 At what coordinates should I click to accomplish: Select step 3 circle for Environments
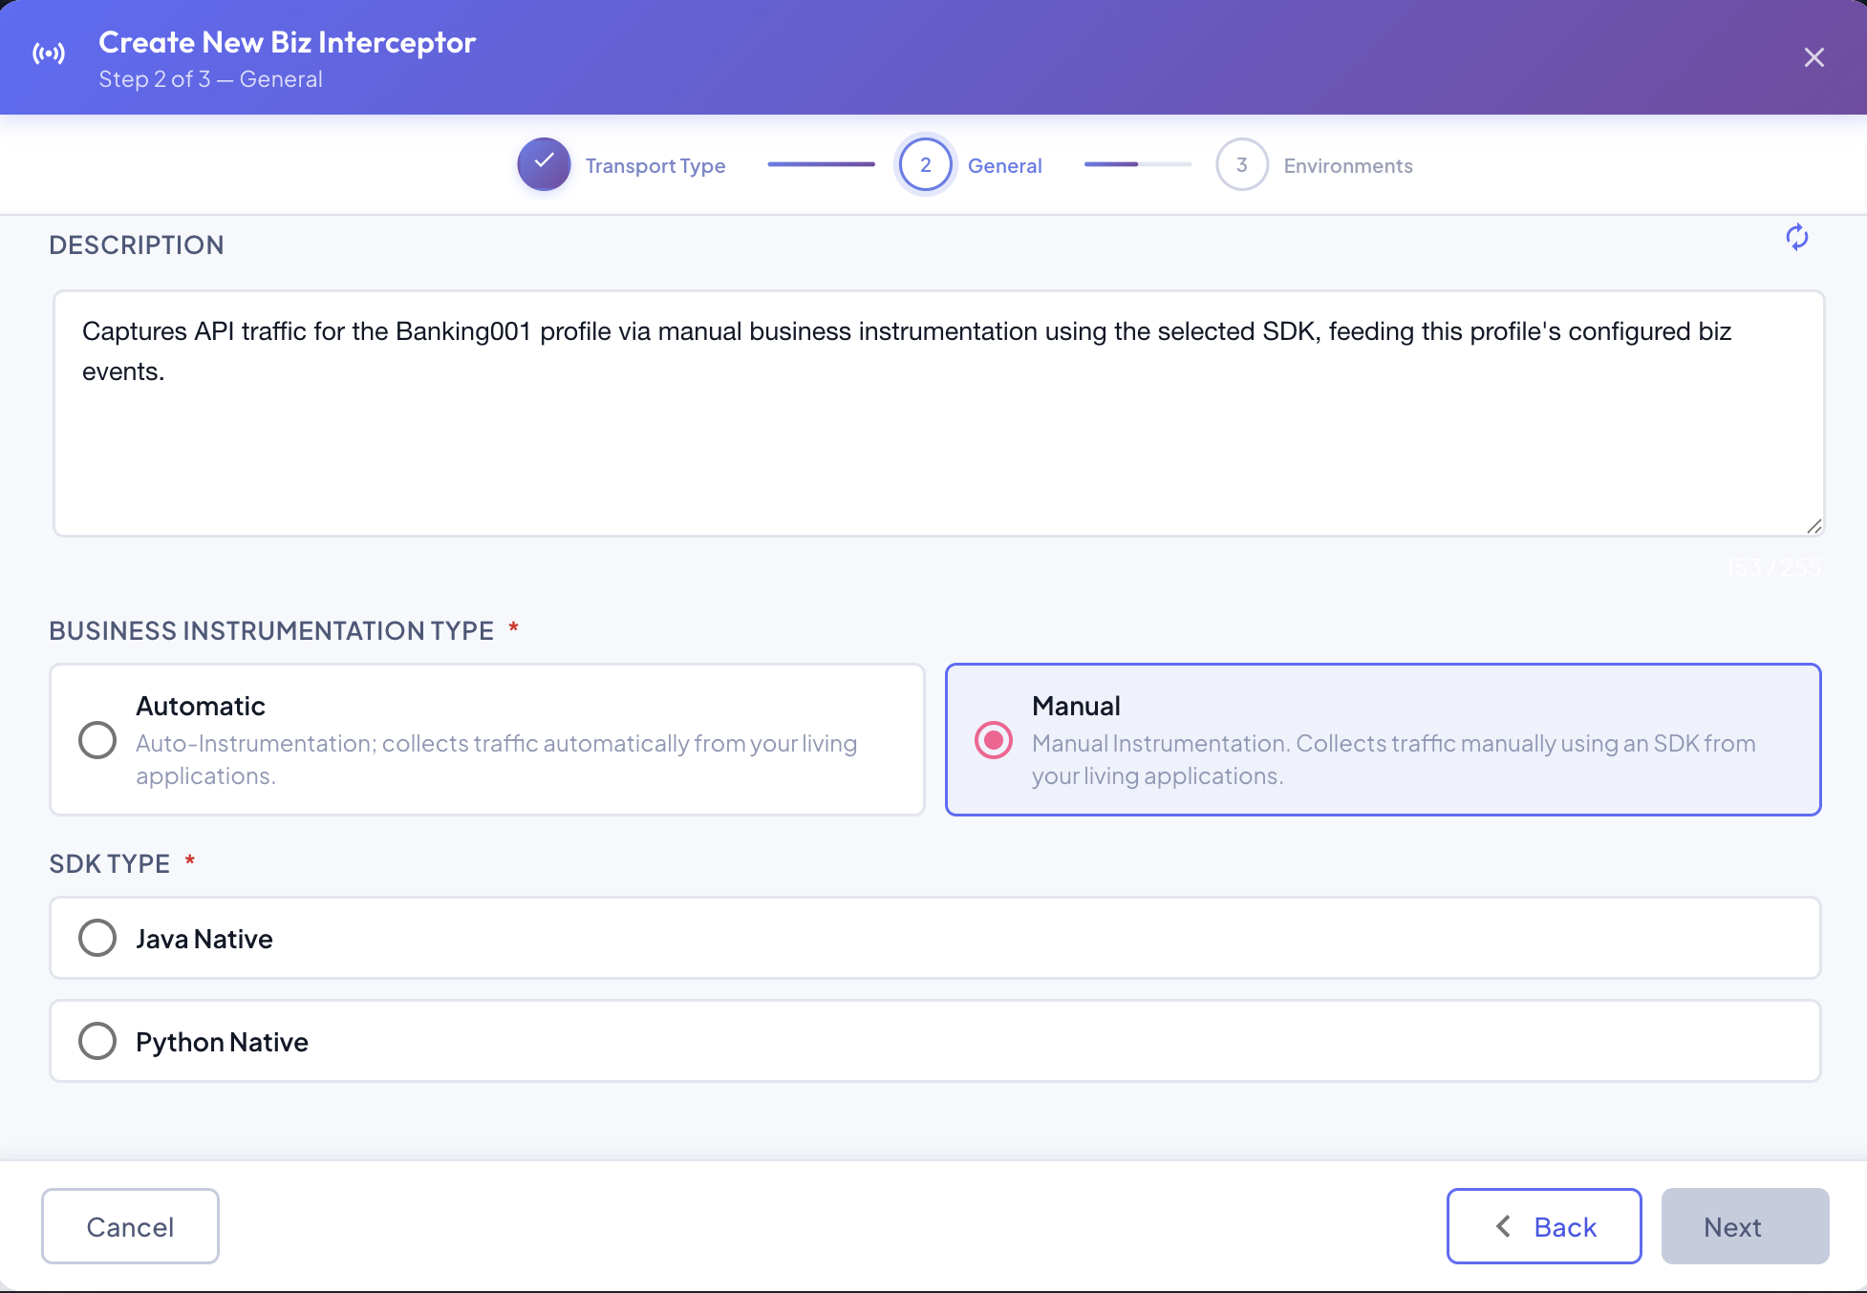1241,164
